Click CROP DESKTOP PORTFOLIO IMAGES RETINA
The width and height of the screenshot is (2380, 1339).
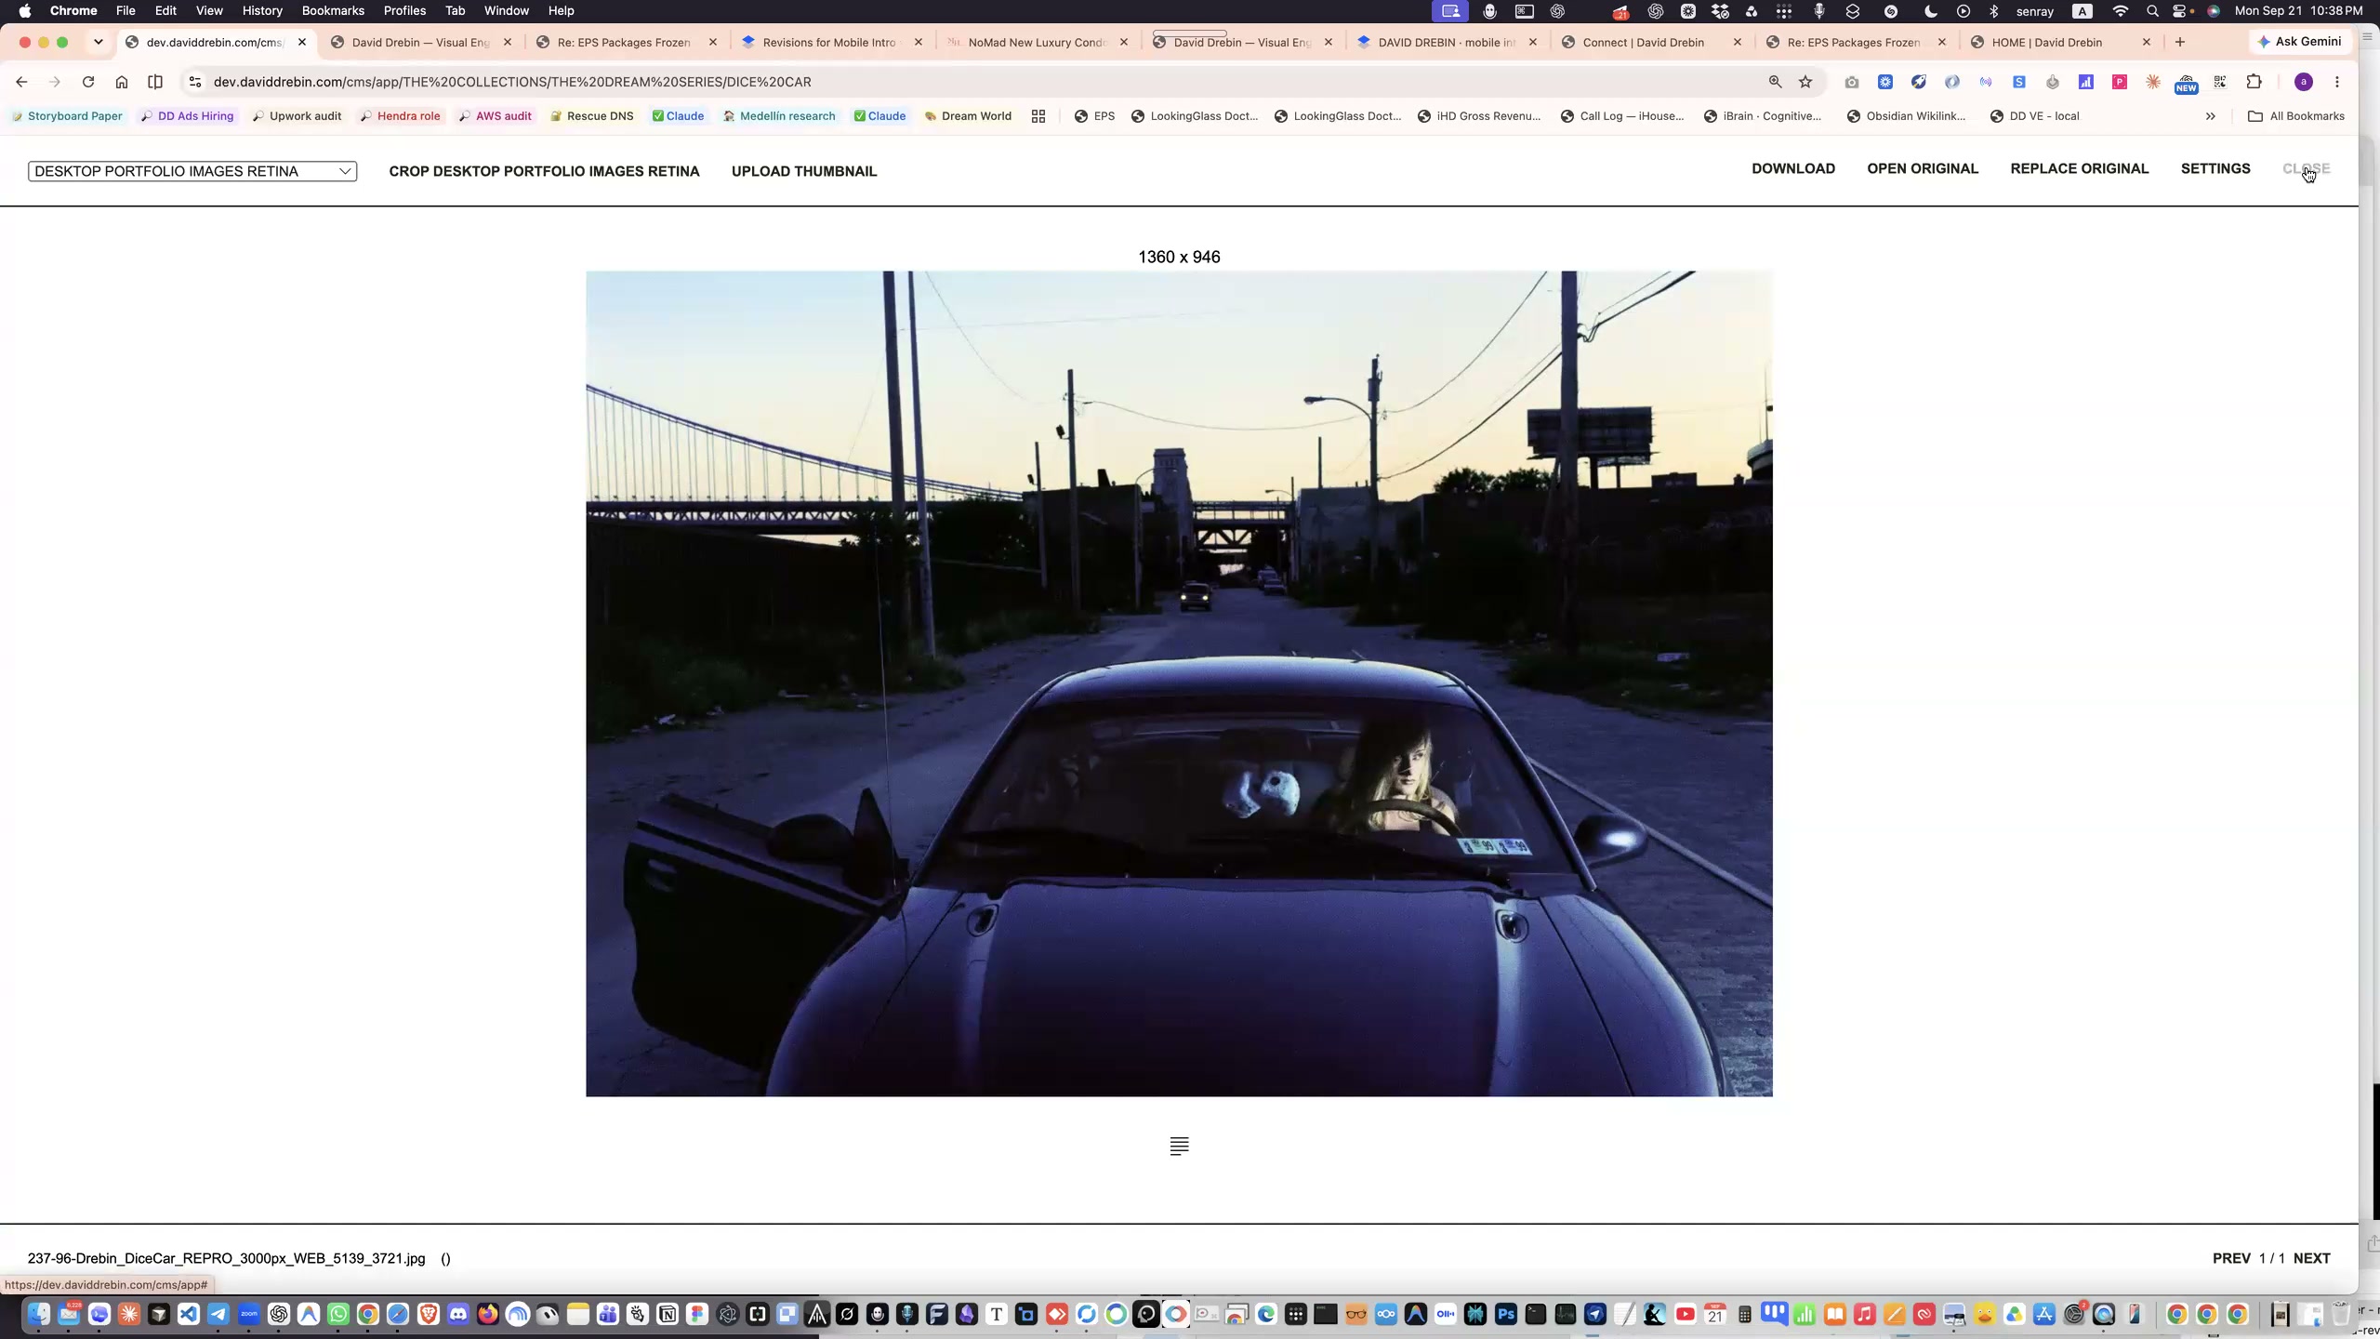click(544, 171)
